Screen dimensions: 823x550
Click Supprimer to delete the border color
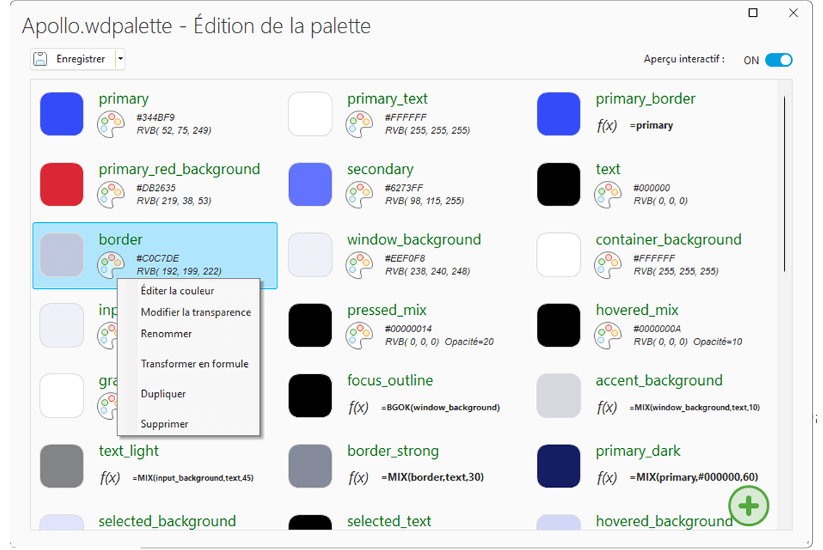coord(164,424)
